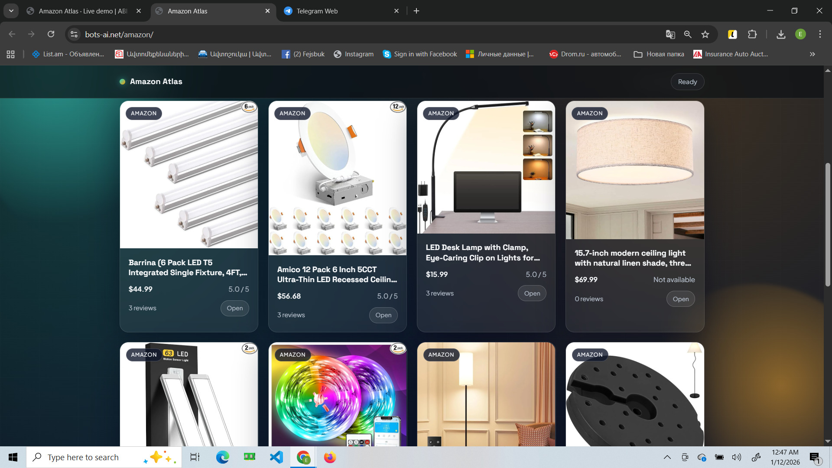Open the LED Desk Lamp with Clamp
The height and width of the screenshot is (468, 832).
click(532, 293)
